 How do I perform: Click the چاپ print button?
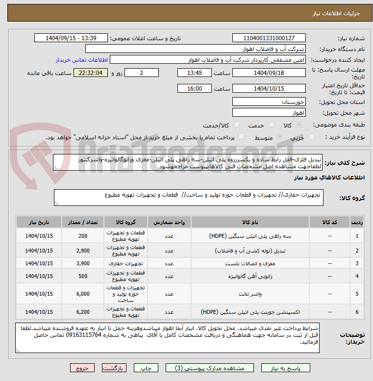coord(146,368)
